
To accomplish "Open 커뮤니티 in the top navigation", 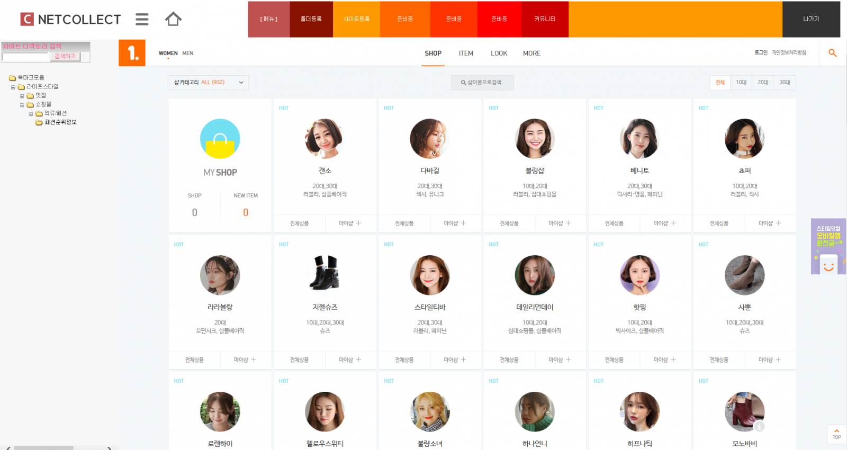I will pyautogui.click(x=545, y=19).
